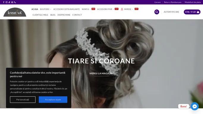Click Acceptare toate cookie button
This screenshot has width=203, height=114.
pyautogui.click(x=53, y=99)
